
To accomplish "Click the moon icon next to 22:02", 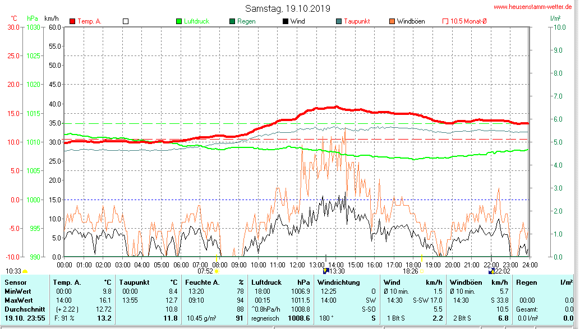I will pyautogui.click(x=491, y=271).
